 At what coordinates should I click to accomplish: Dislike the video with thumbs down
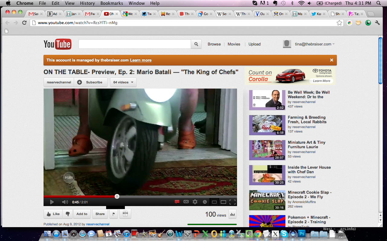tap(68, 214)
